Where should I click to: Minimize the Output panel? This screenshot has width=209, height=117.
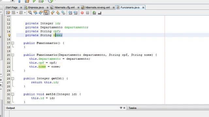[x=121, y=108]
